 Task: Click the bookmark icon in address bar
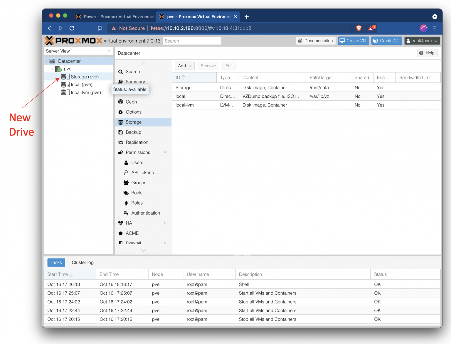coord(100,28)
